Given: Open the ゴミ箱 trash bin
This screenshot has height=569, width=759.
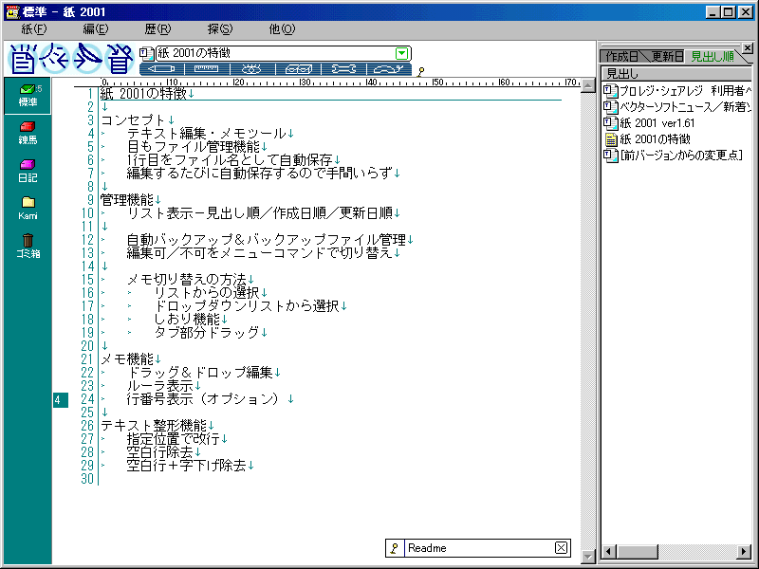Looking at the screenshot, I should pyautogui.click(x=28, y=246).
